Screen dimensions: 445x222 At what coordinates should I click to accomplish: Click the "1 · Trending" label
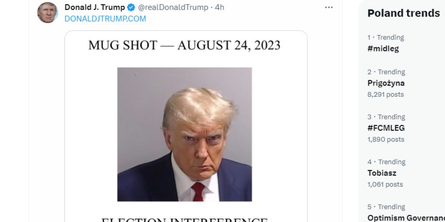pos(385,38)
